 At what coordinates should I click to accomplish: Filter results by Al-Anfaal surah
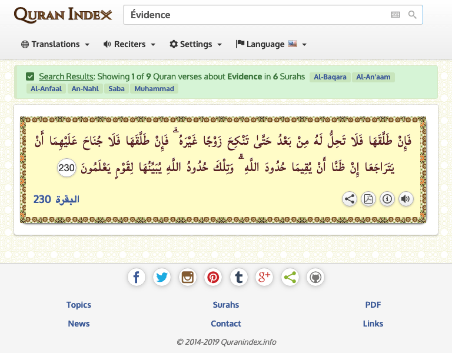[46, 89]
